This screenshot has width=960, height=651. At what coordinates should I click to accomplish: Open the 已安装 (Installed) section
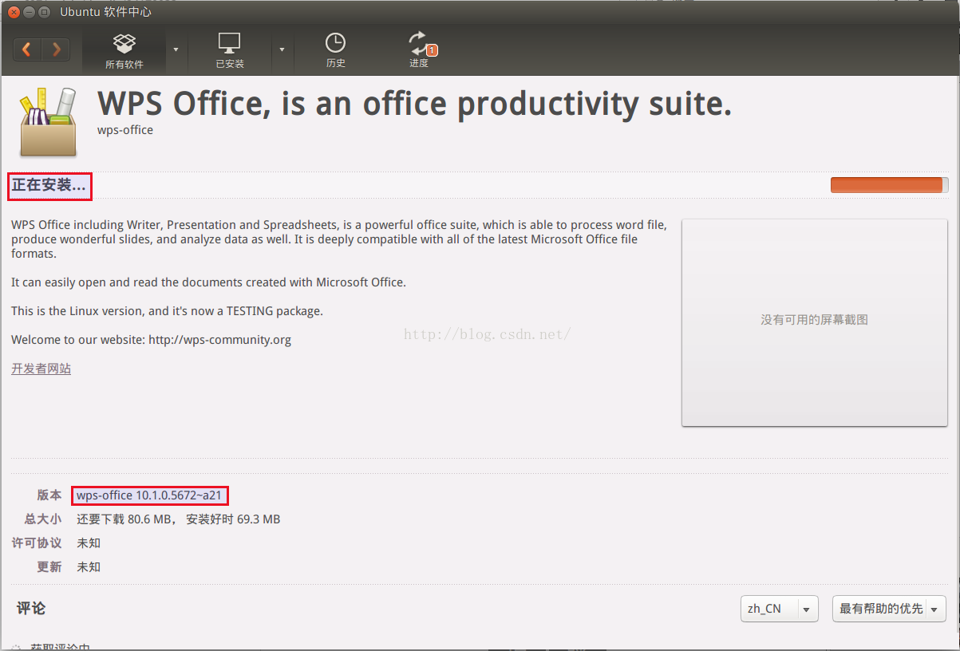(230, 50)
